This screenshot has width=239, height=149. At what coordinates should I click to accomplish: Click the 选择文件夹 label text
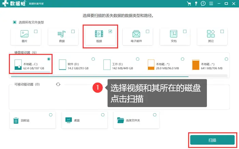[x=133, y=120]
